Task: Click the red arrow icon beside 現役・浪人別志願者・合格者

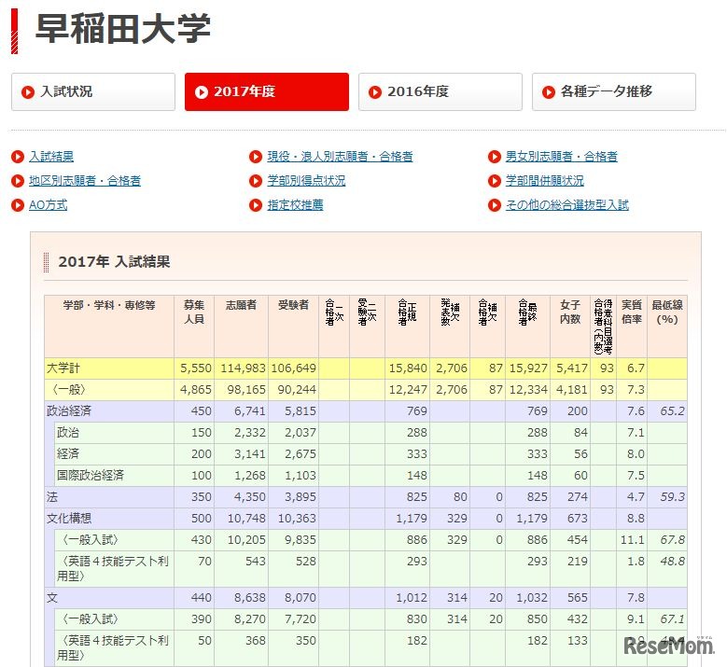Action: click(256, 157)
